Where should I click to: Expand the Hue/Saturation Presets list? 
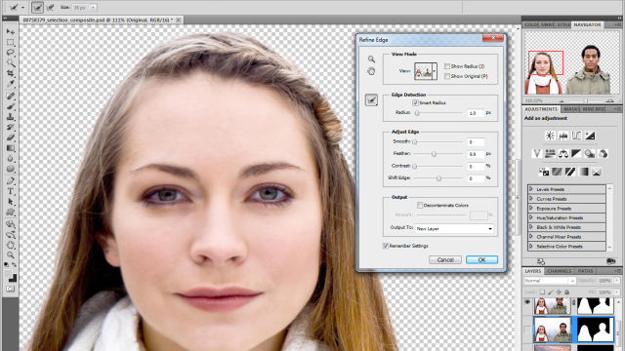[531, 217]
